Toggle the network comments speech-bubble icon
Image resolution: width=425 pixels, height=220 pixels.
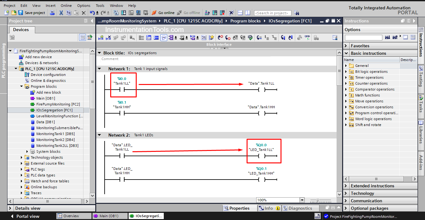click(x=164, y=38)
